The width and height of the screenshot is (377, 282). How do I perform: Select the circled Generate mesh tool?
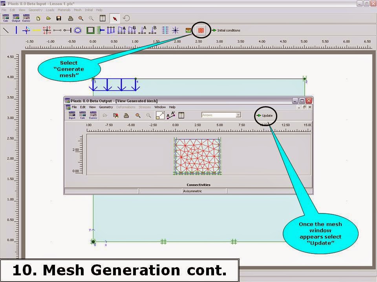click(x=200, y=31)
